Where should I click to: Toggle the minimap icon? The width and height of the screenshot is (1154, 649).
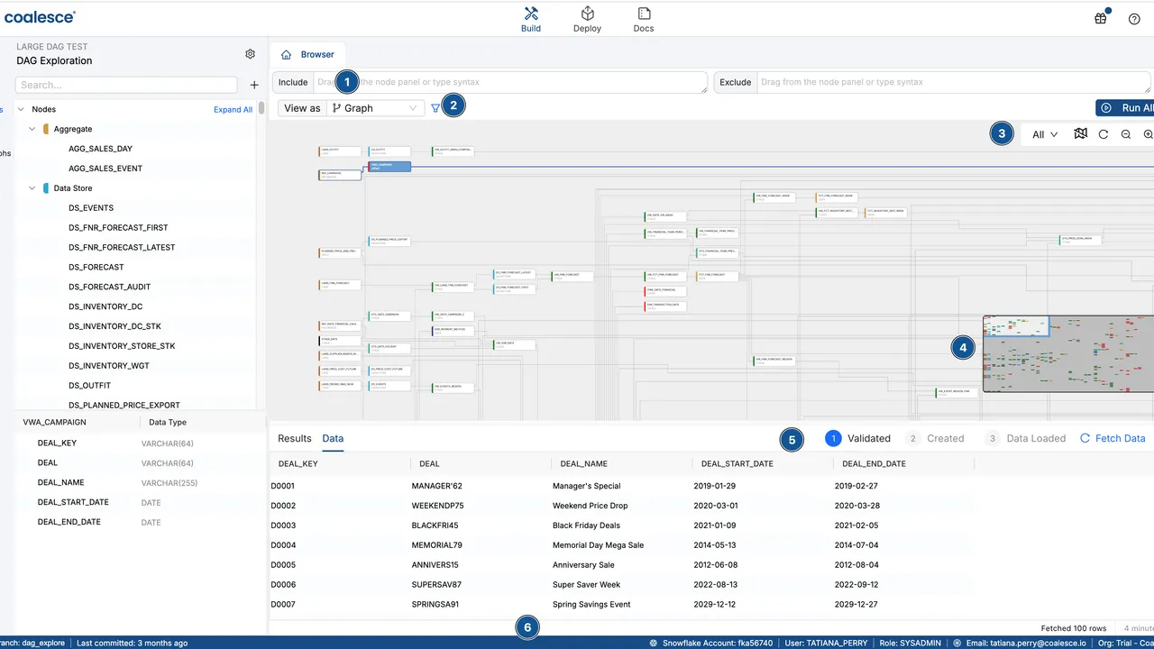1080,134
